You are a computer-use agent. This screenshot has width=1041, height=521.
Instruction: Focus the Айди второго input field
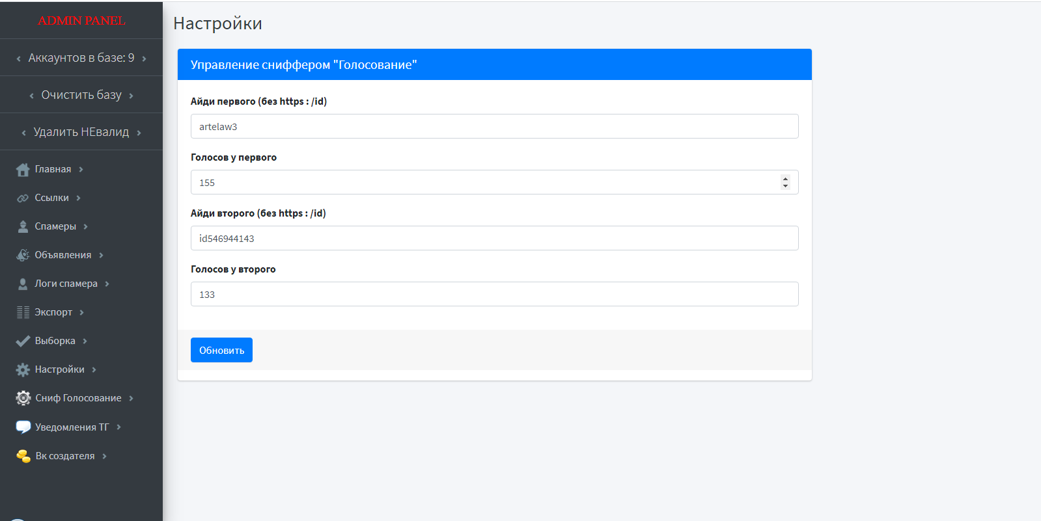[x=494, y=238]
